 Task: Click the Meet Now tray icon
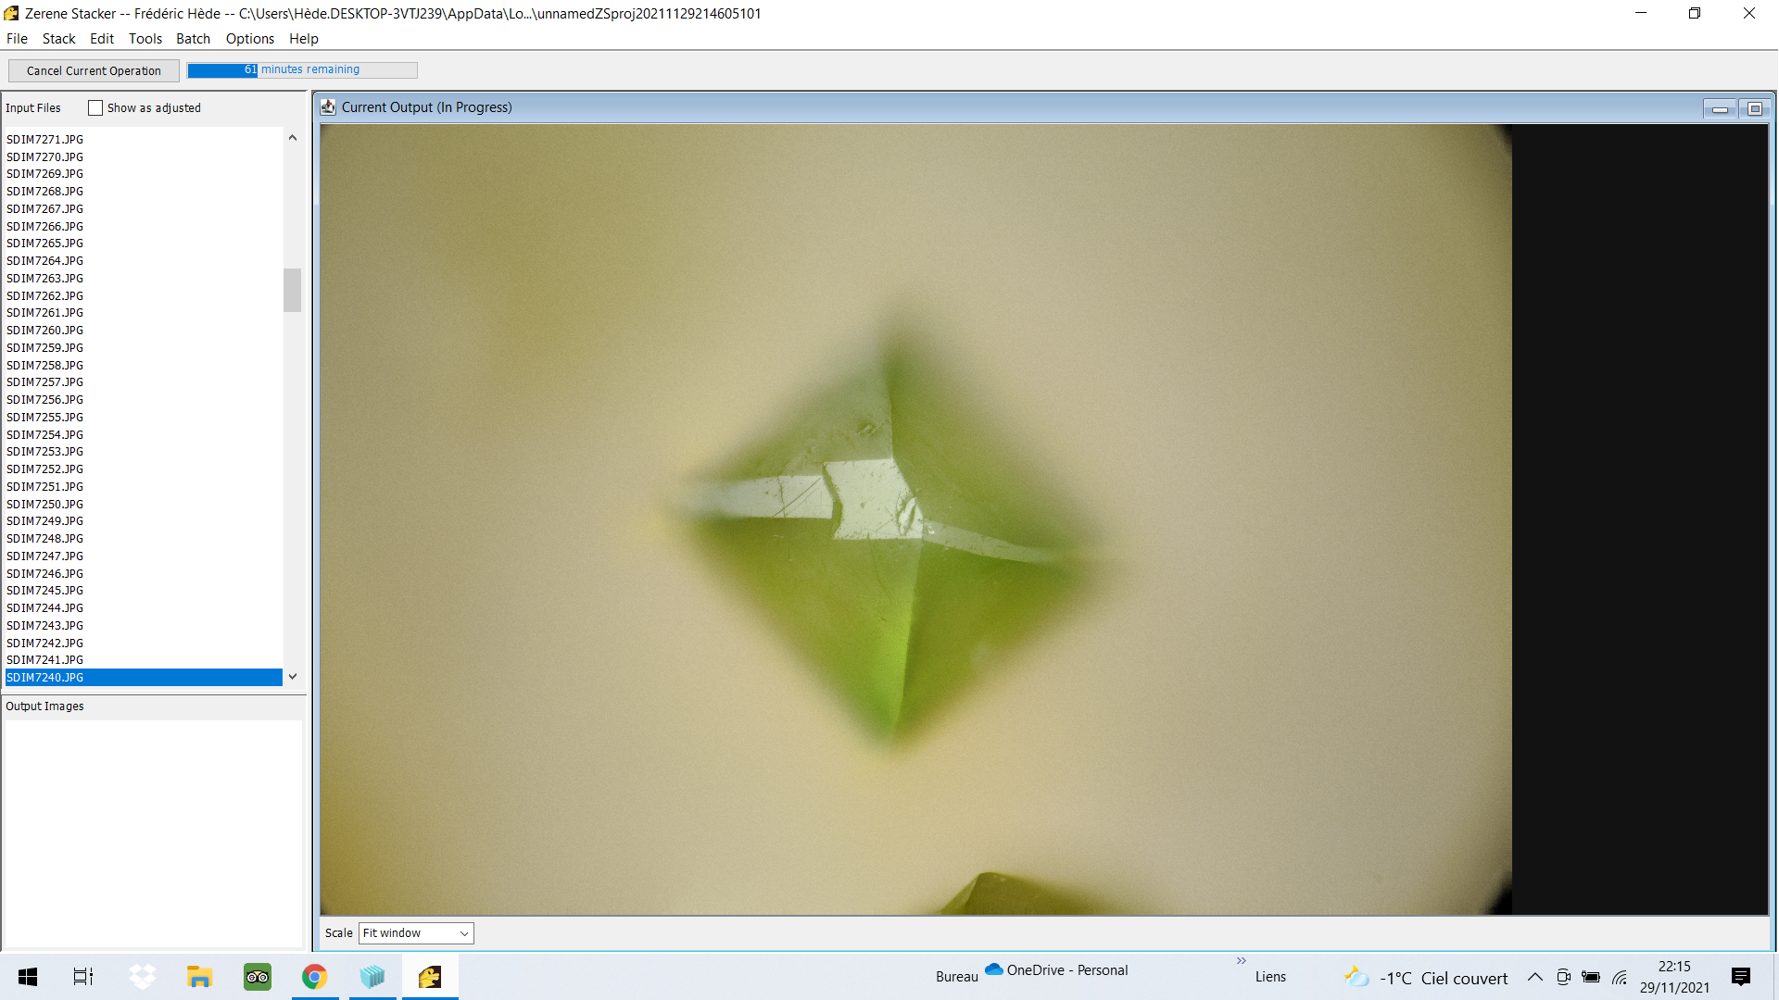[1563, 977]
